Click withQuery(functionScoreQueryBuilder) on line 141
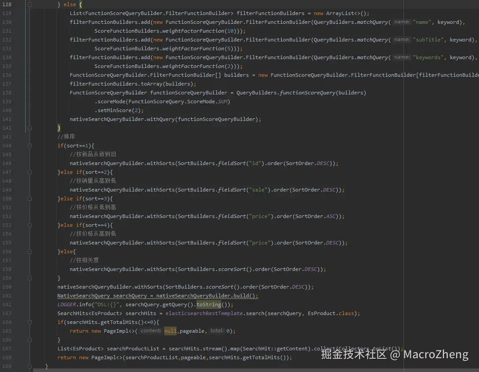The height and width of the screenshot is (372, 479). tap(202, 119)
